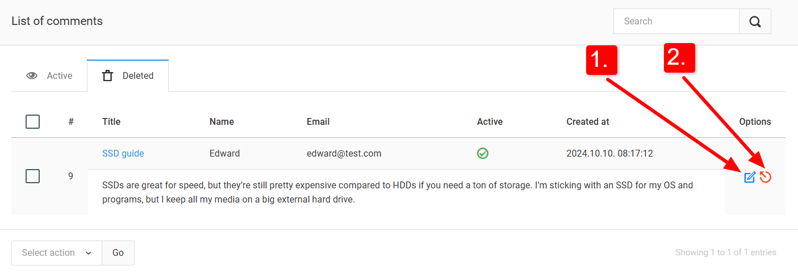Select the Deleted tab label
798x274 pixels.
coord(138,75)
